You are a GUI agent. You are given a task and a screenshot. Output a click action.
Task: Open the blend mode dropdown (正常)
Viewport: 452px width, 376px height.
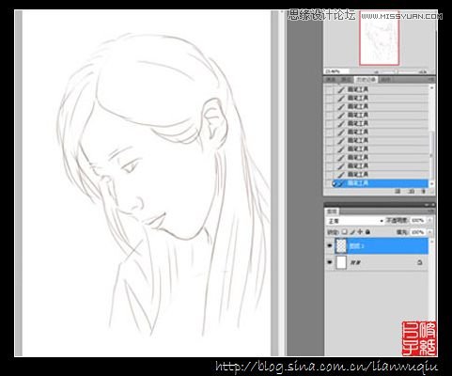(354, 221)
